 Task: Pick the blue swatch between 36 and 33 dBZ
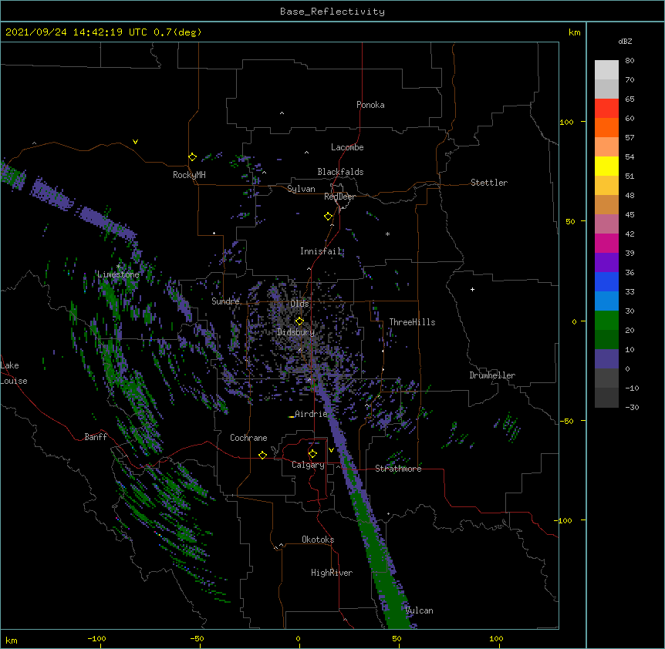606,281
